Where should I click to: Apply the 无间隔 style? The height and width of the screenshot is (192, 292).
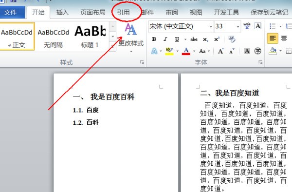tap(53, 37)
